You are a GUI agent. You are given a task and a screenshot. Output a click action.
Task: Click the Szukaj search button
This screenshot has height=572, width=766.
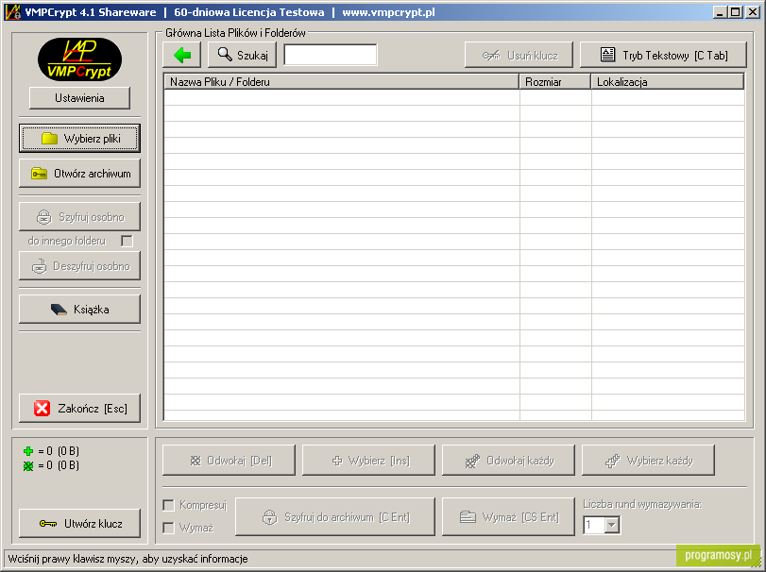(243, 55)
